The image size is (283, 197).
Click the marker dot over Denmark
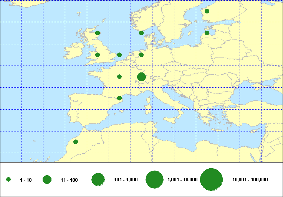[141, 33]
